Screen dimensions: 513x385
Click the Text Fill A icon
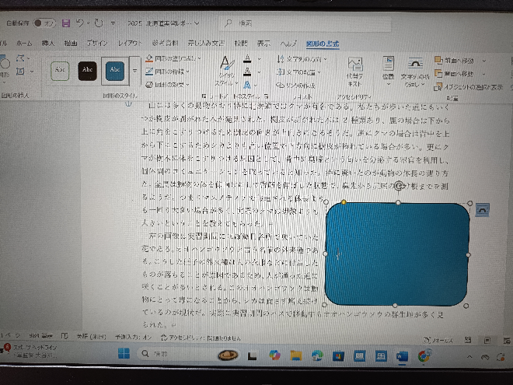pos(247,59)
